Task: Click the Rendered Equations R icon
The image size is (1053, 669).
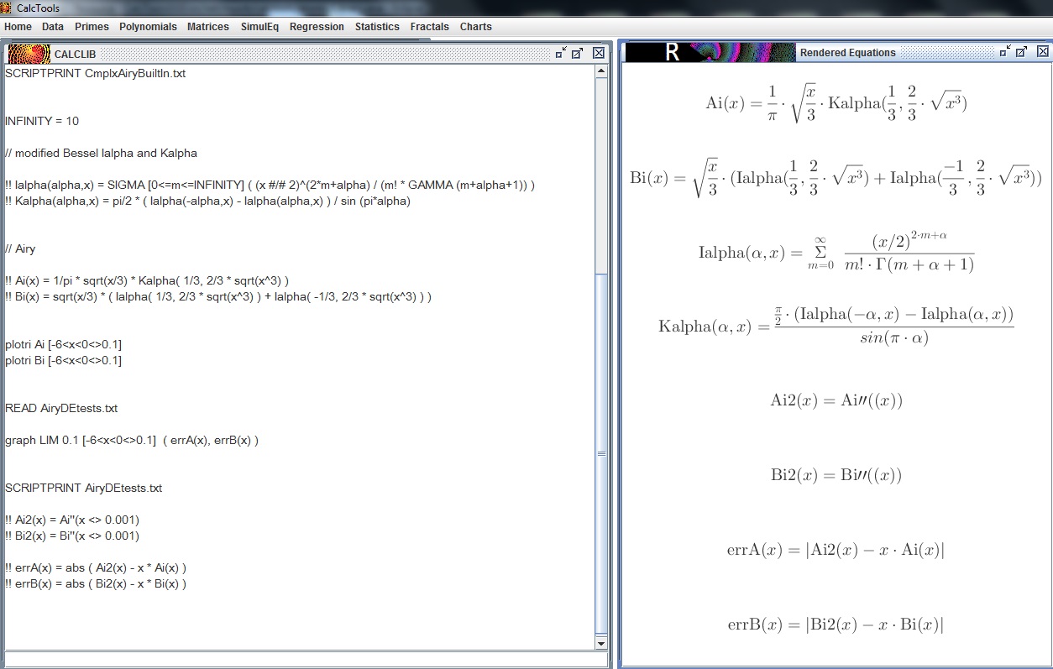Action: [x=710, y=52]
